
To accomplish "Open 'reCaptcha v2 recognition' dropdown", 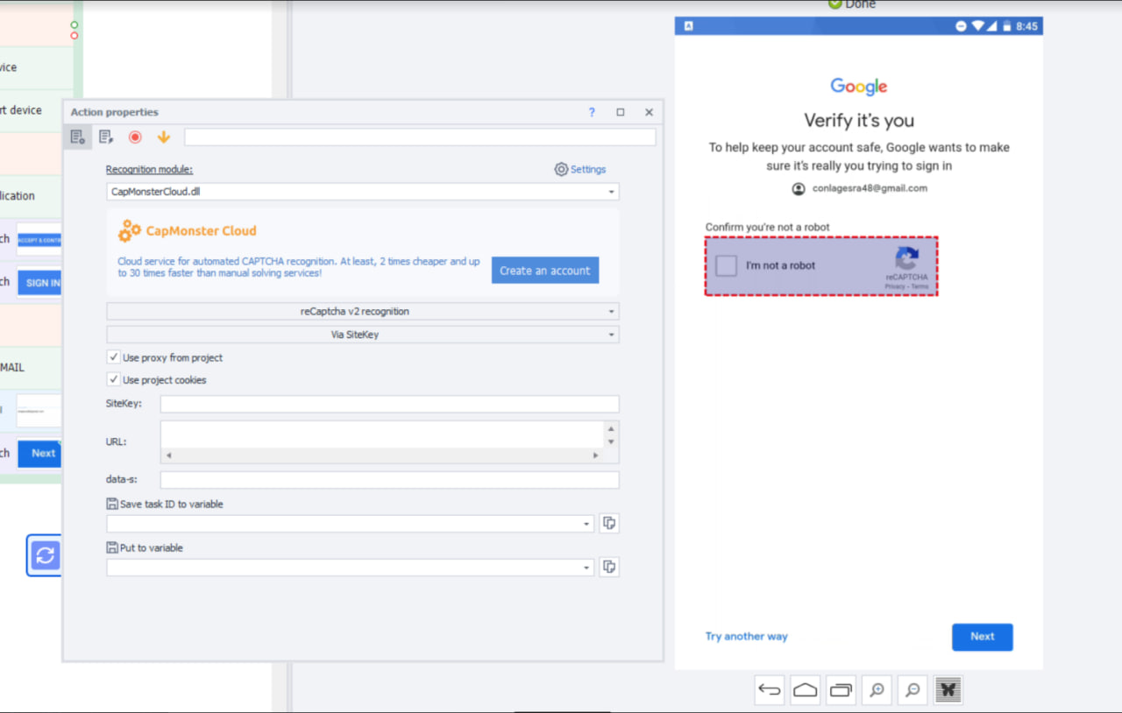I will (x=363, y=311).
